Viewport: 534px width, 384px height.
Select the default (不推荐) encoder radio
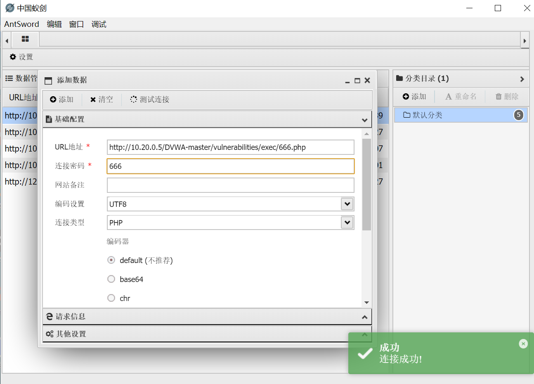tap(111, 260)
